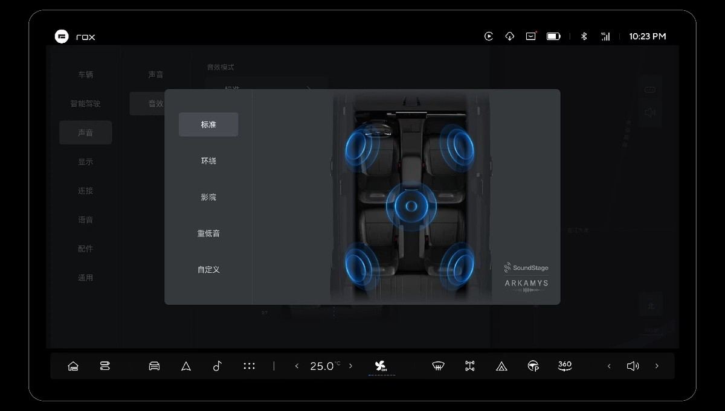
Task: Open the cloud download update icon
Action: [x=509, y=36]
